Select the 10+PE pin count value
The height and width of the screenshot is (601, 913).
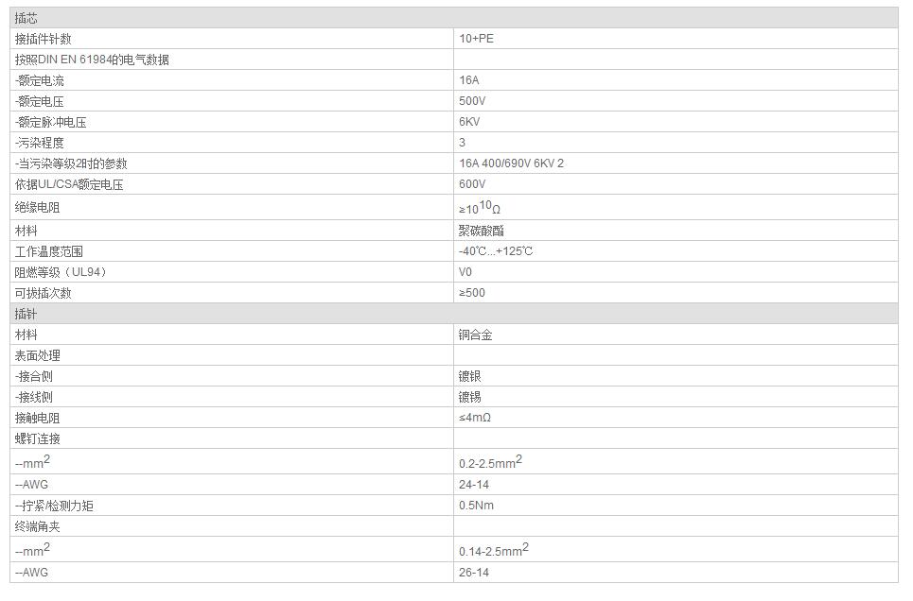point(476,39)
